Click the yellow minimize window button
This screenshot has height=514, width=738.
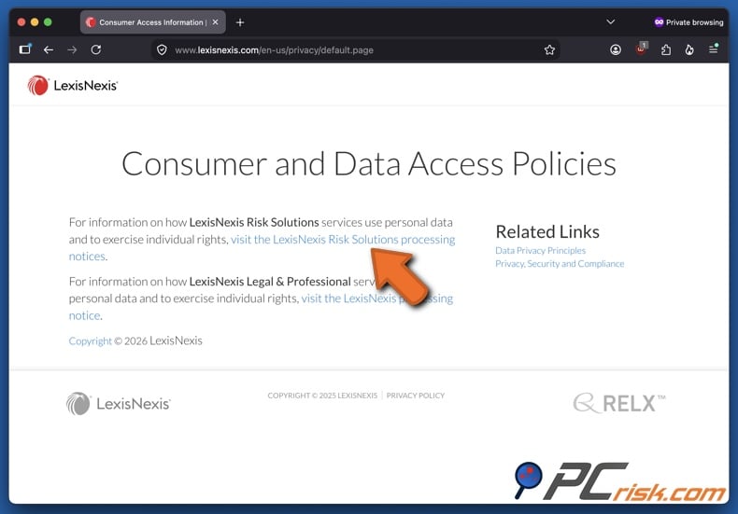[x=35, y=22]
